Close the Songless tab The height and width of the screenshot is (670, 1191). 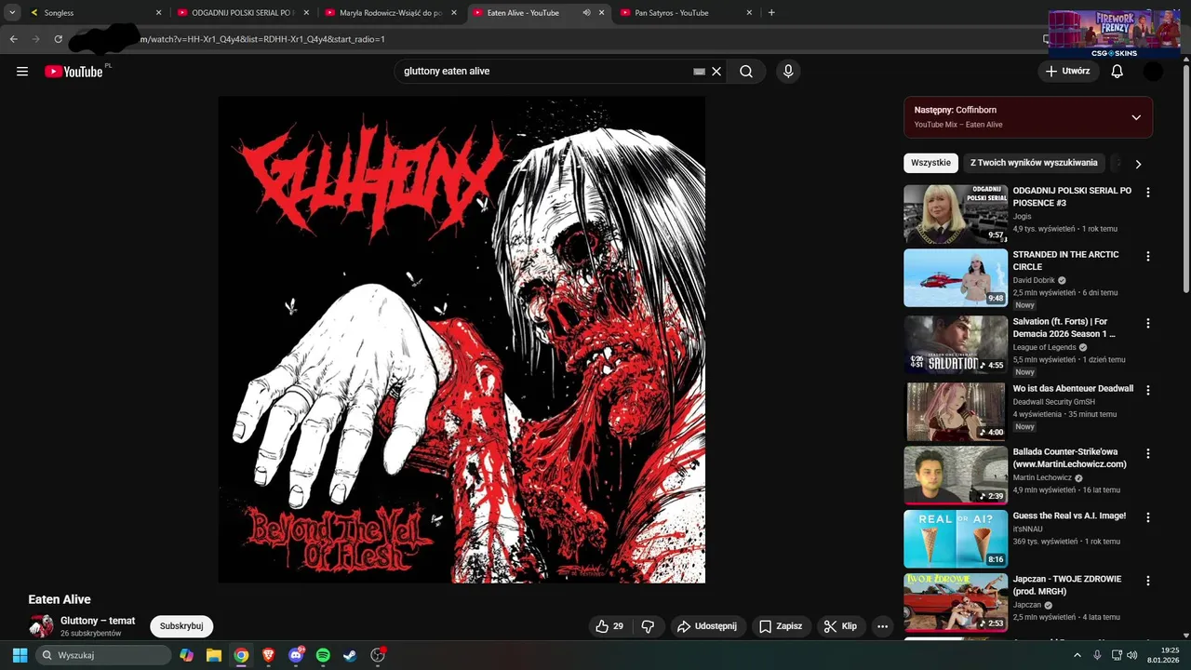158,13
